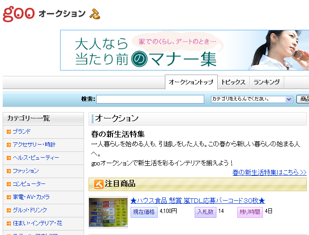Switch to the オークショントップ tab

[191, 82]
